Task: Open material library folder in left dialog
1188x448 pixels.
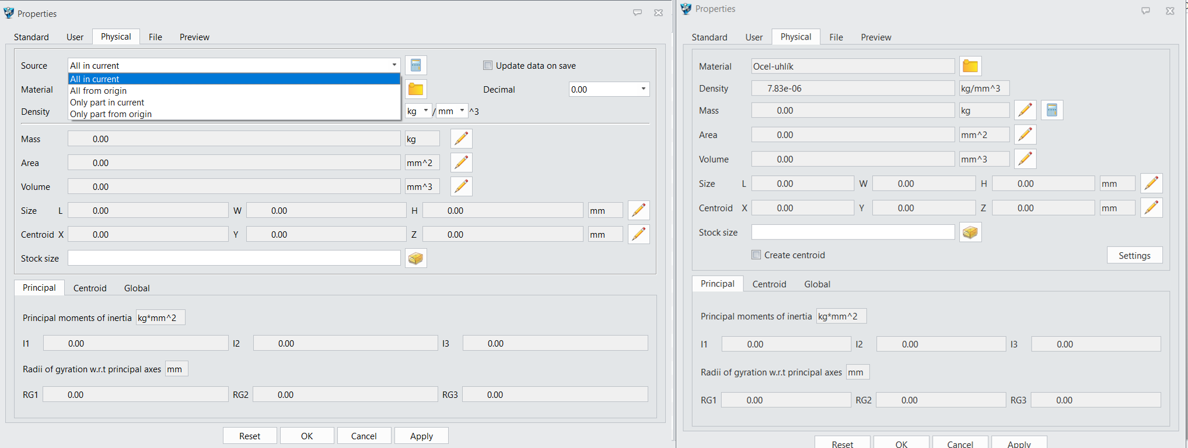Action: coord(415,89)
